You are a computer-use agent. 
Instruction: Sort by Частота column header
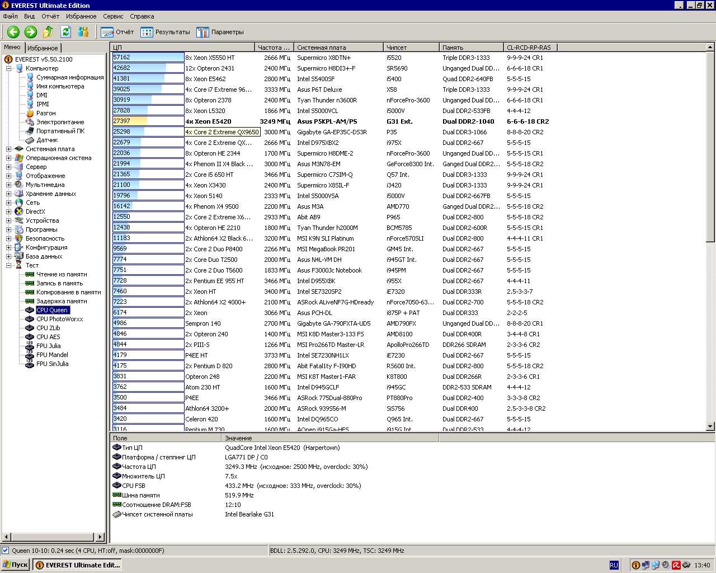click(274, 48)
